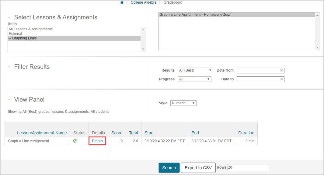Sort by Lesson/Assignment Name column
324x175 pixels.
coord(42,133)
